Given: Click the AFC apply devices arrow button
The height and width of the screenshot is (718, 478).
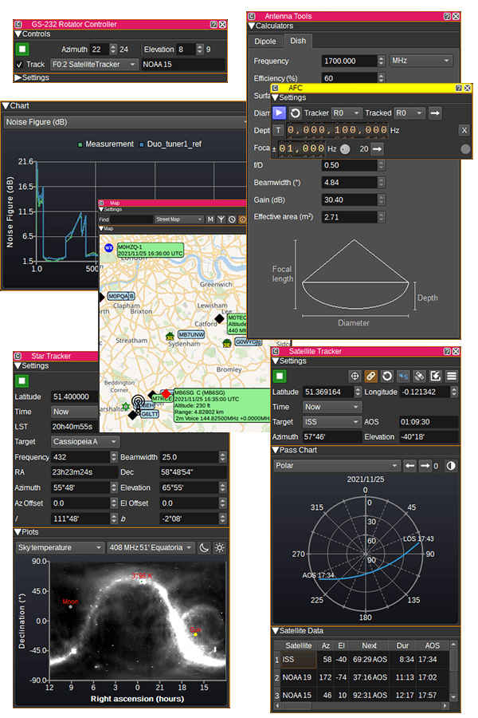Looking at the screenshot, I should coord(435,113).
